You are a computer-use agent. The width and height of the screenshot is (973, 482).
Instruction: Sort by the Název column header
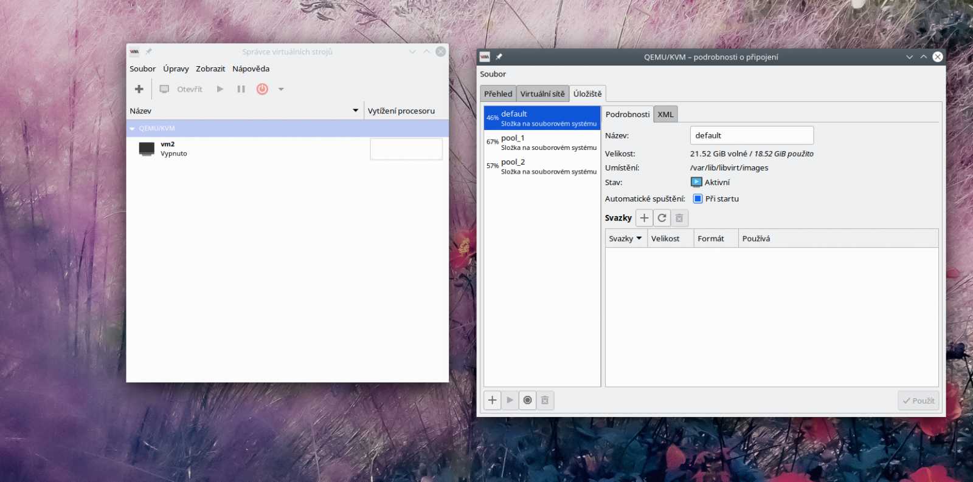[244, 110]
